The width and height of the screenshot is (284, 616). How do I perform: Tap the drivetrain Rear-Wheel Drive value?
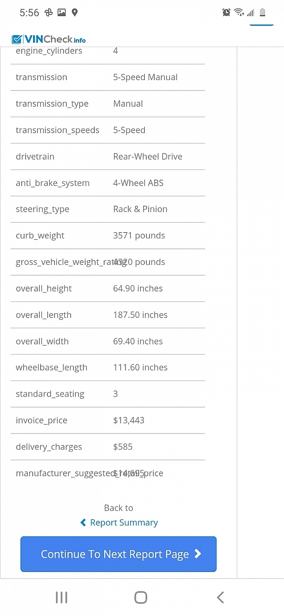(x=148, y=156)
